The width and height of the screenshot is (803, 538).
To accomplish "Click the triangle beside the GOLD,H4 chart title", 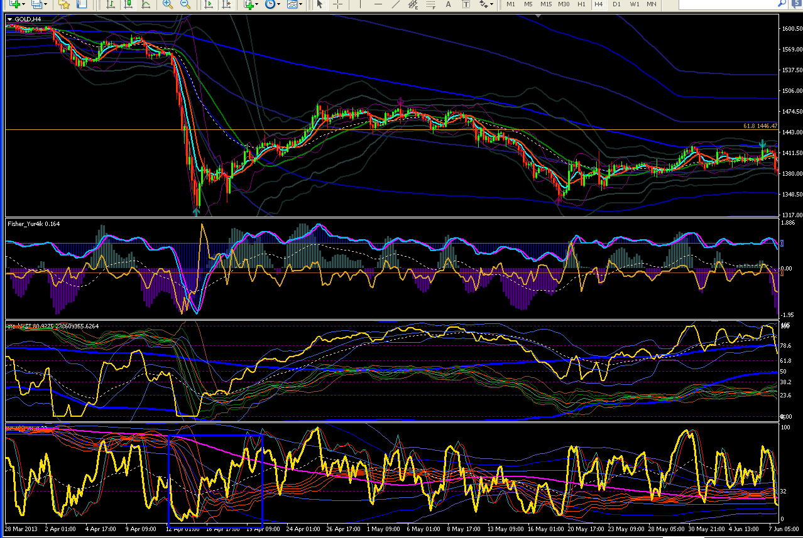I will pos(9,19).
